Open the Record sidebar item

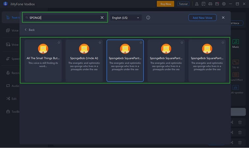13,73
